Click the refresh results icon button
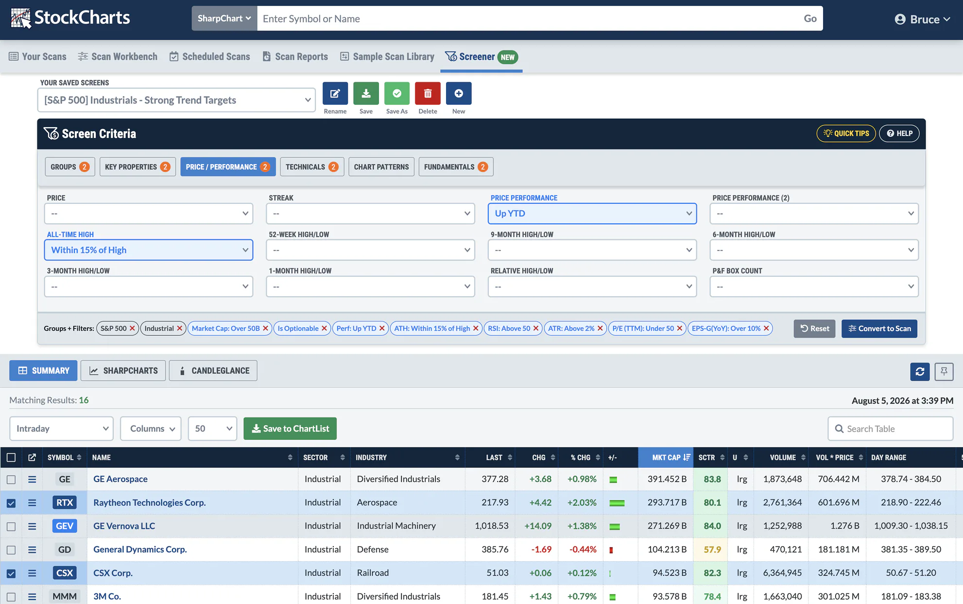963x604 pixels. (x=920, y=371)
